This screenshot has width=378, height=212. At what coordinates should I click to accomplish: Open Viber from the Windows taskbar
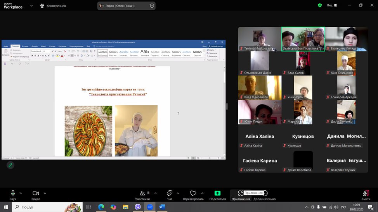(x=138, y=207)
